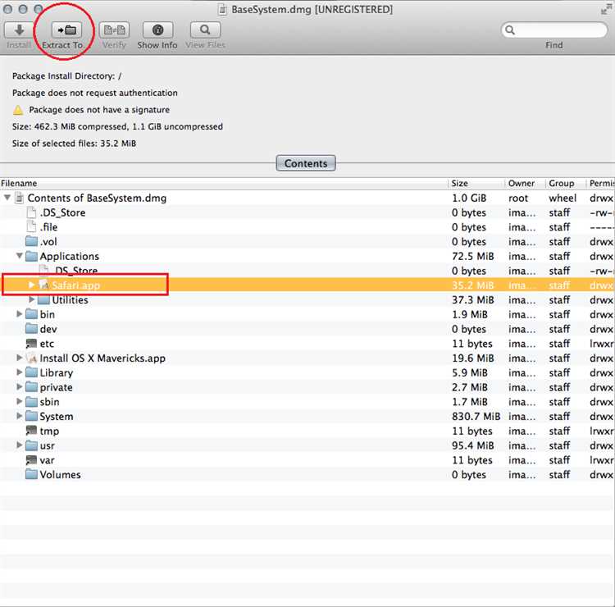
Task: Click the root .DS_Store file icon
Action: tap(31, 212)
